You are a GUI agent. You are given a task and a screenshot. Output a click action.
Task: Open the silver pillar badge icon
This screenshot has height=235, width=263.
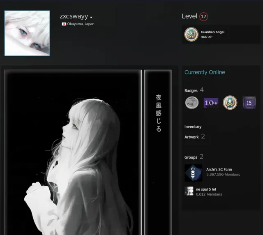192,103
